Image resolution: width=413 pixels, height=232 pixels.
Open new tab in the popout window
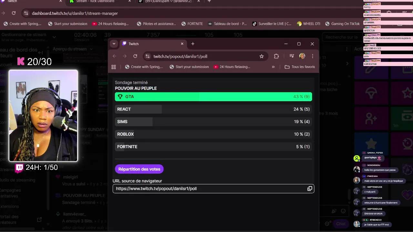click(193, 44)
